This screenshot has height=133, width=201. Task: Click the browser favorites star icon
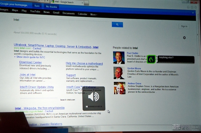click(x=192, y=7)
